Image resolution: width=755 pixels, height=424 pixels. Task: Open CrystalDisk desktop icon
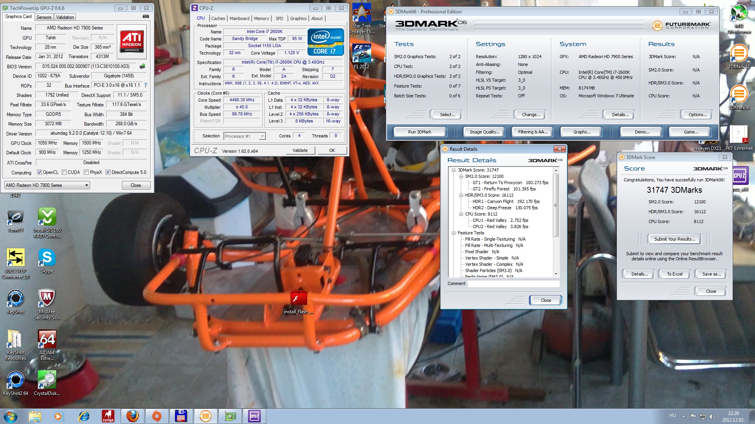click(47, 383)
